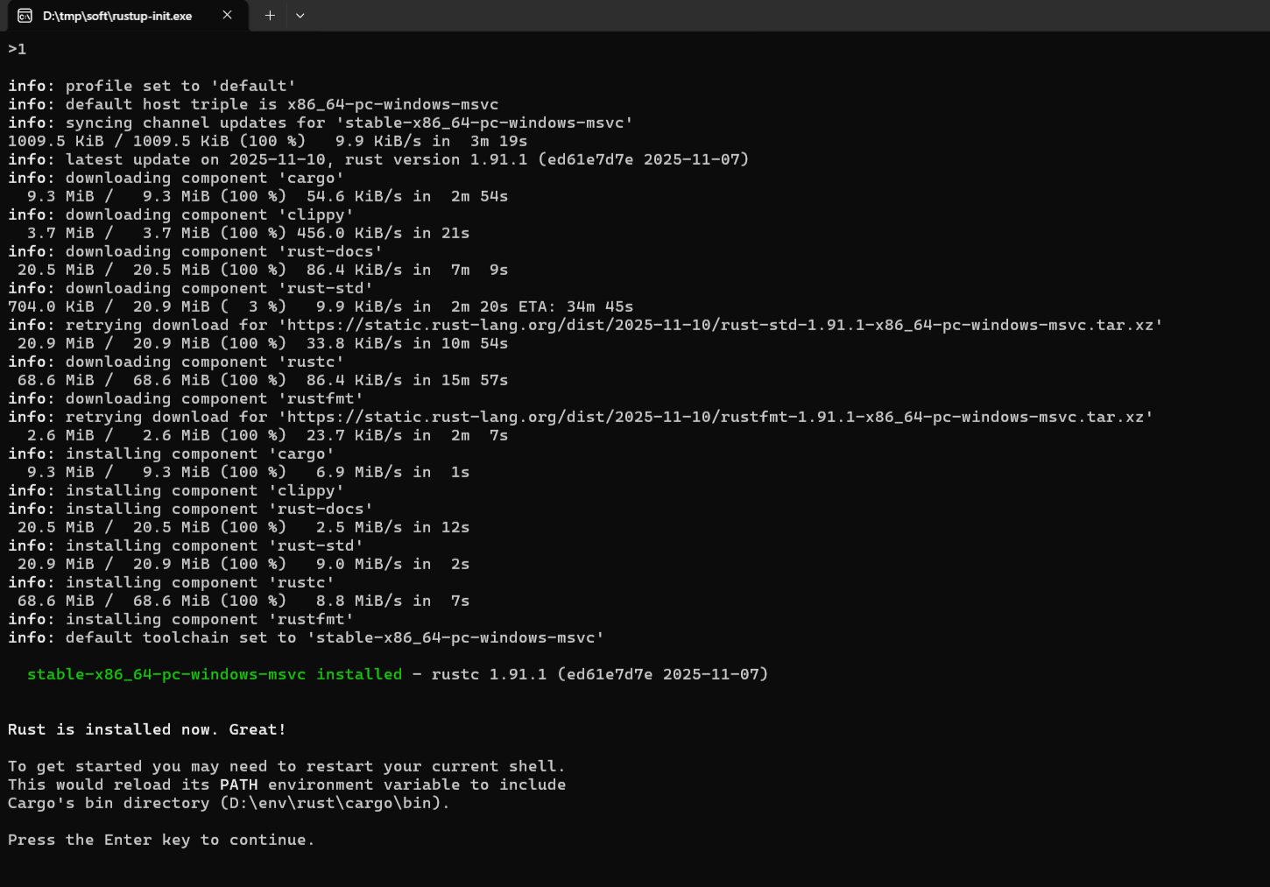Click 'default host triple is x86_64-pc-windows-msvc' line
Viewport: 1270px width, 887px height.
(x=253, y=104)
